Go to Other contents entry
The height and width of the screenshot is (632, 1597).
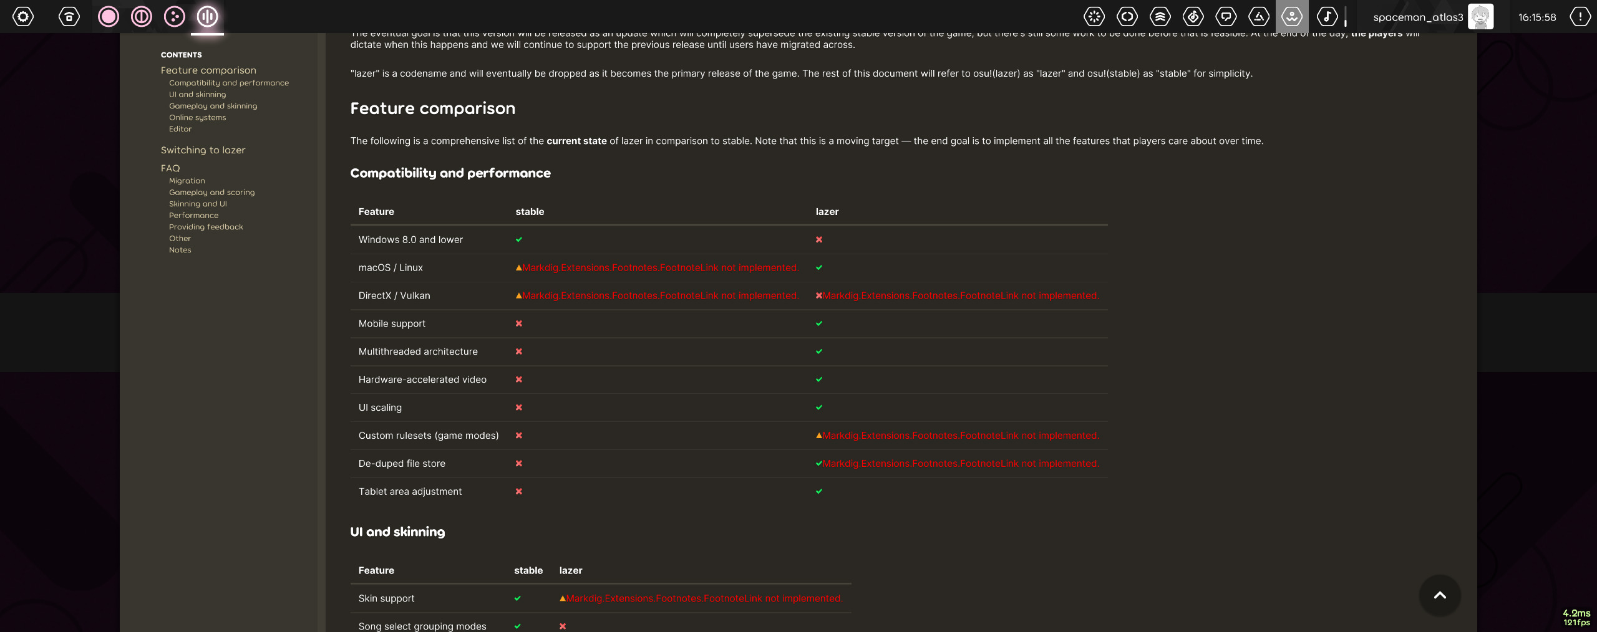(180, 239)
